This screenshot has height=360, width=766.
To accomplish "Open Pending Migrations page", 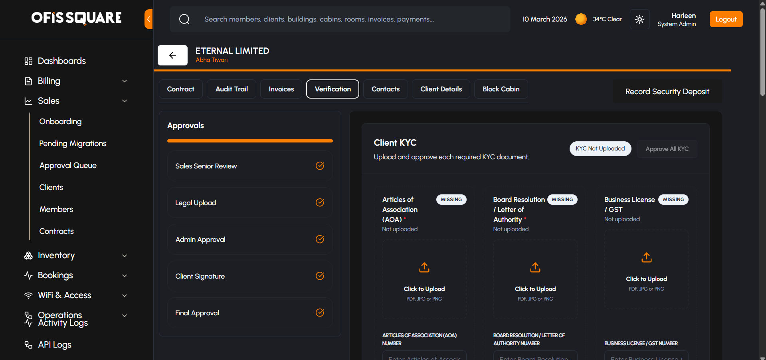I will coord(73,144).
